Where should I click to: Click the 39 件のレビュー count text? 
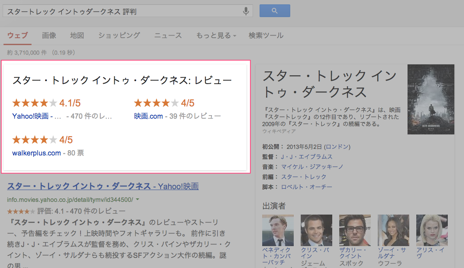[195, 116]
